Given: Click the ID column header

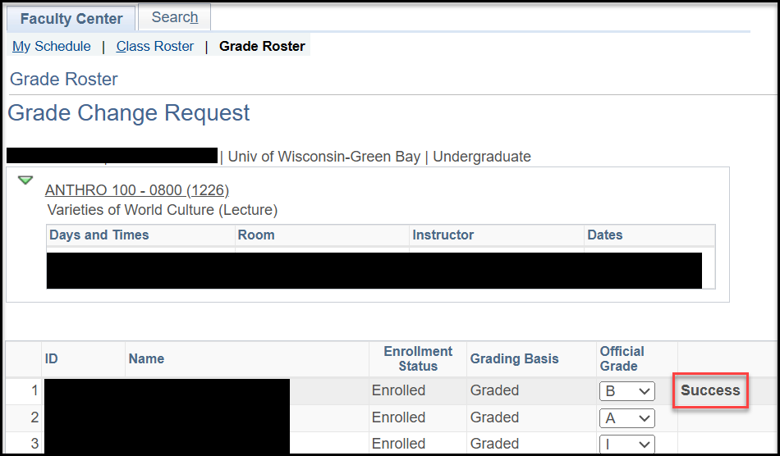Looking at the screenshot, I should pos(52,358).
